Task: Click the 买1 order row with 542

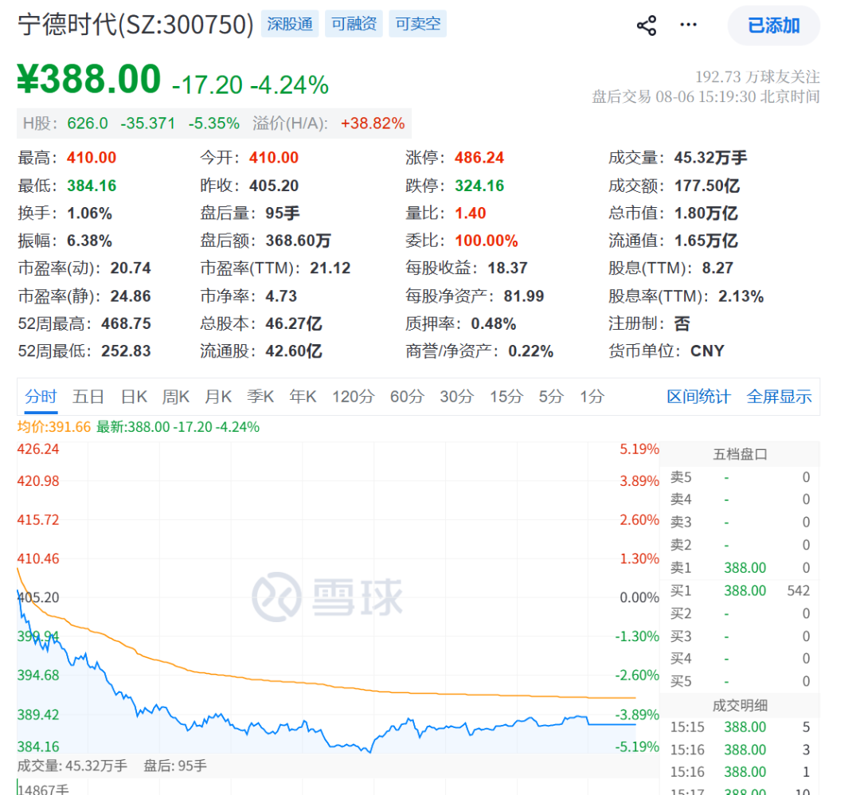Action: click(x=739, y=590)
